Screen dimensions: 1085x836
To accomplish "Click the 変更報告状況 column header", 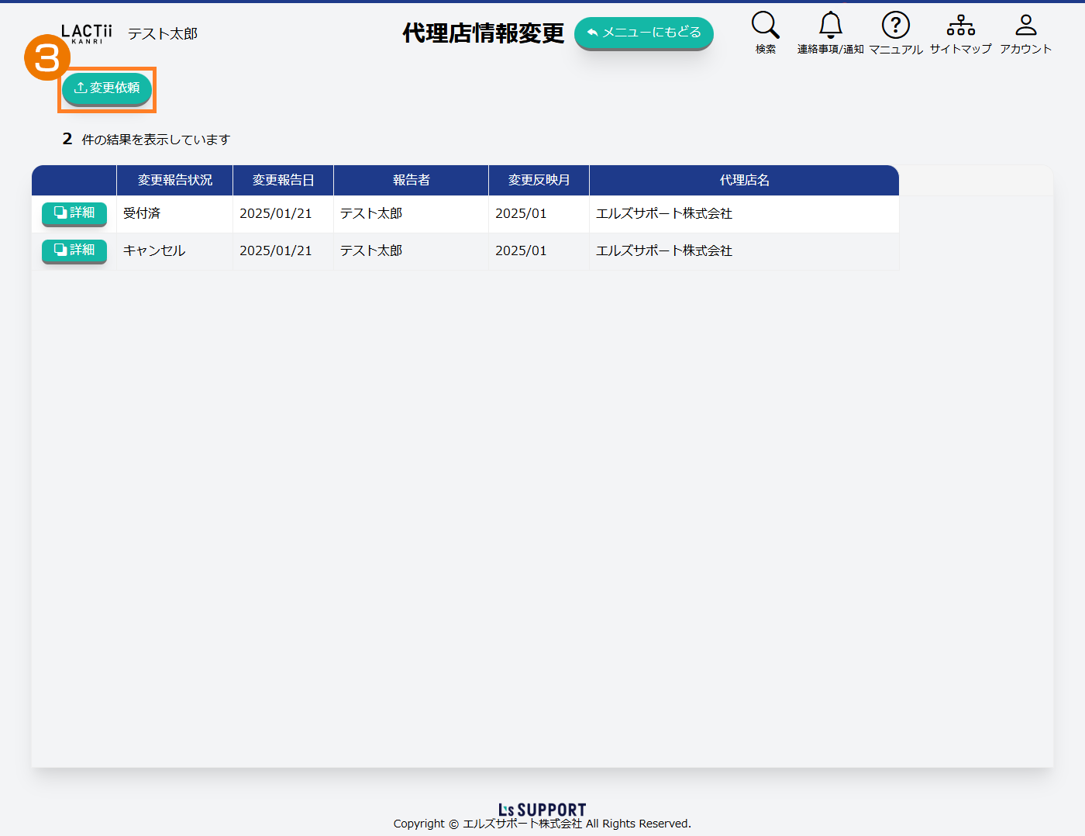I will tap(174, 180).
